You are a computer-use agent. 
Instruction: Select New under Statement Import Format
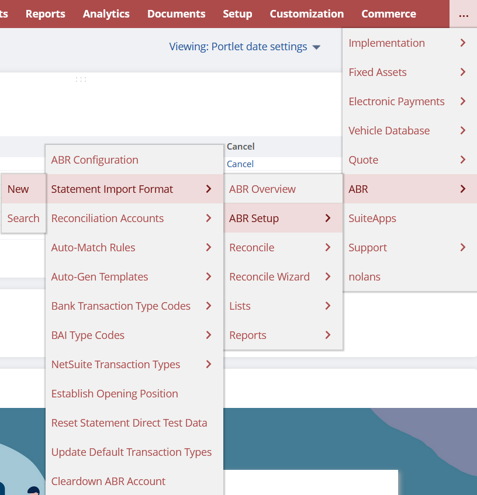[x=18, y=189]
